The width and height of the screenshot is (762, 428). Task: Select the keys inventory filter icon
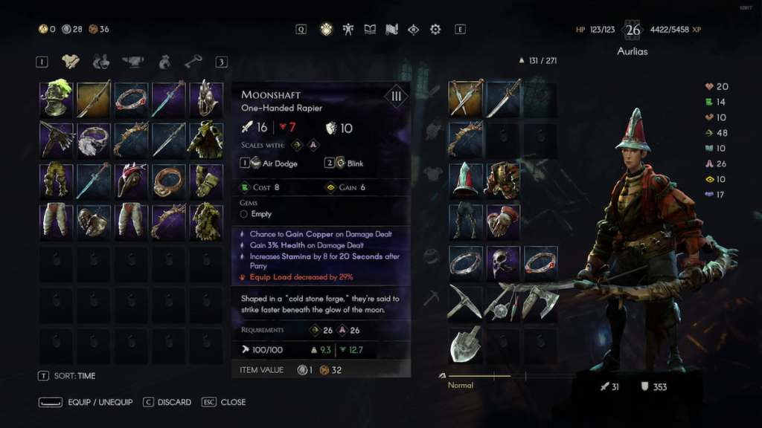click(193, 62)
